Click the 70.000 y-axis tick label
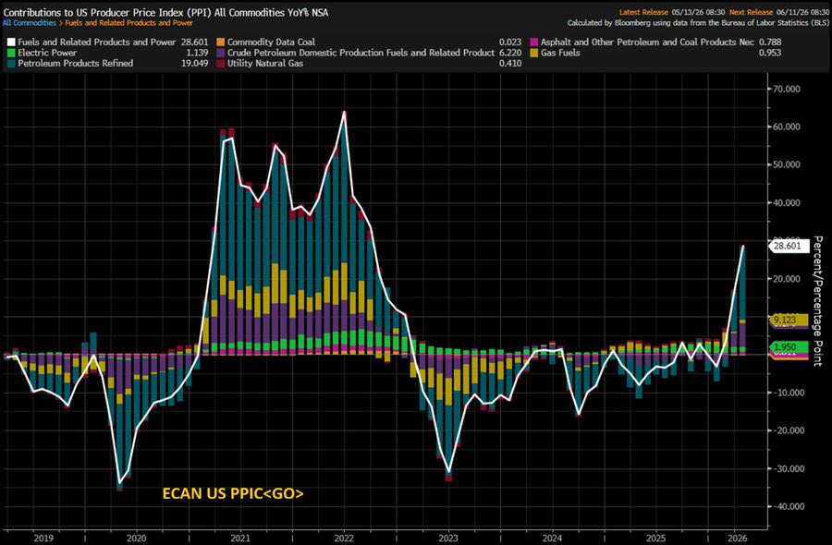The height and width of the screenshot is (545, 832). click(787, 89)
